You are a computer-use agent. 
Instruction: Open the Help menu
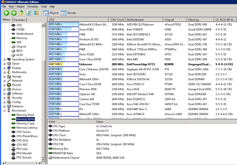52,7
